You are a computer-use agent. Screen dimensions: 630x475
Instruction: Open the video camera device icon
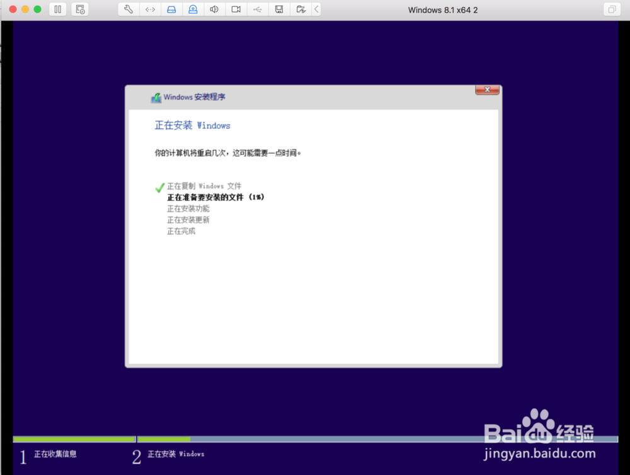pos(236,9)
